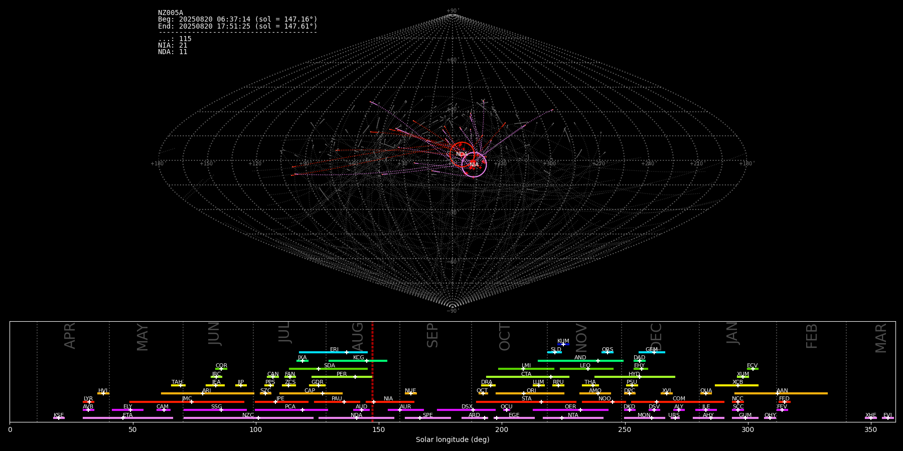Click the QUA shower label

pos(706,391)
